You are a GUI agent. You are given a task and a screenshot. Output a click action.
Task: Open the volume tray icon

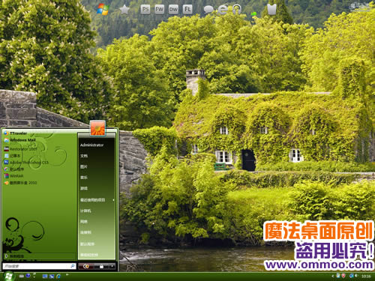coord(356,276)
